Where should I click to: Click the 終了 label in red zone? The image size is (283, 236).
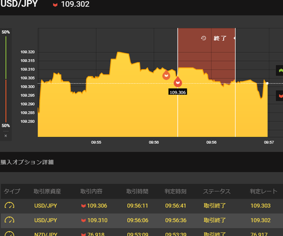tap(220, 38)
